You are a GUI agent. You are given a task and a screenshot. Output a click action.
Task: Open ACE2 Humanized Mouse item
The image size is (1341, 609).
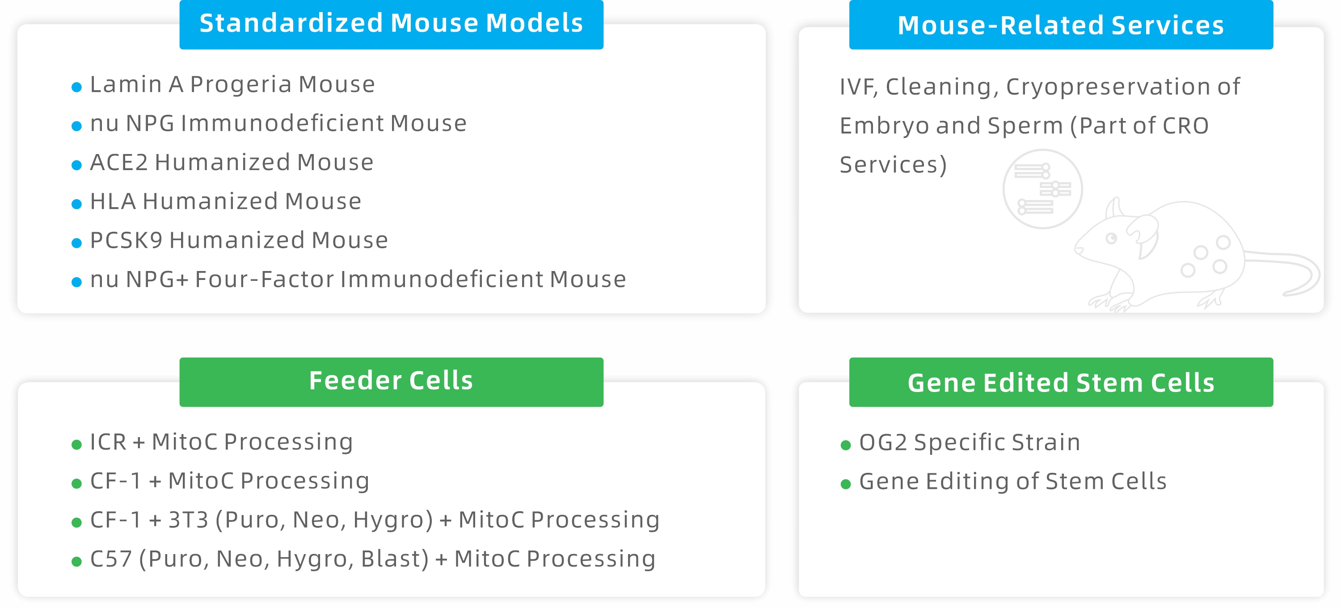[x=232, y=162]
